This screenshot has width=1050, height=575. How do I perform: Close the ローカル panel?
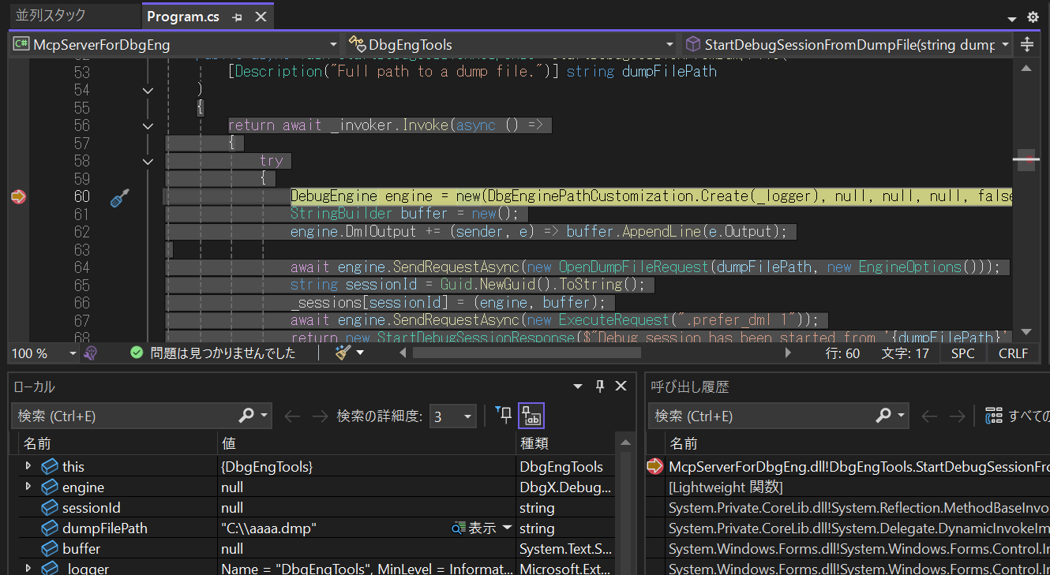[x=621, y=386]
